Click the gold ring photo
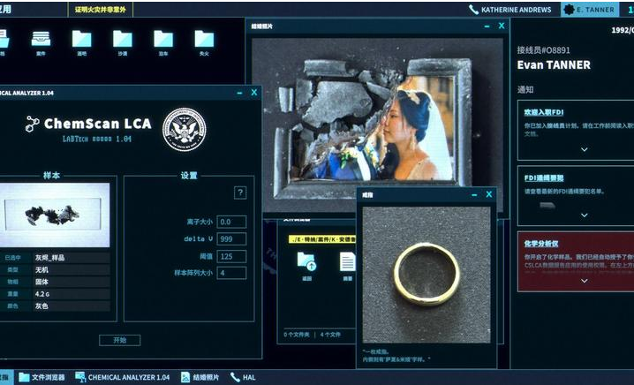Image resolution: width=634 pixels, height=385 pixels. click(x=426, y=275)
